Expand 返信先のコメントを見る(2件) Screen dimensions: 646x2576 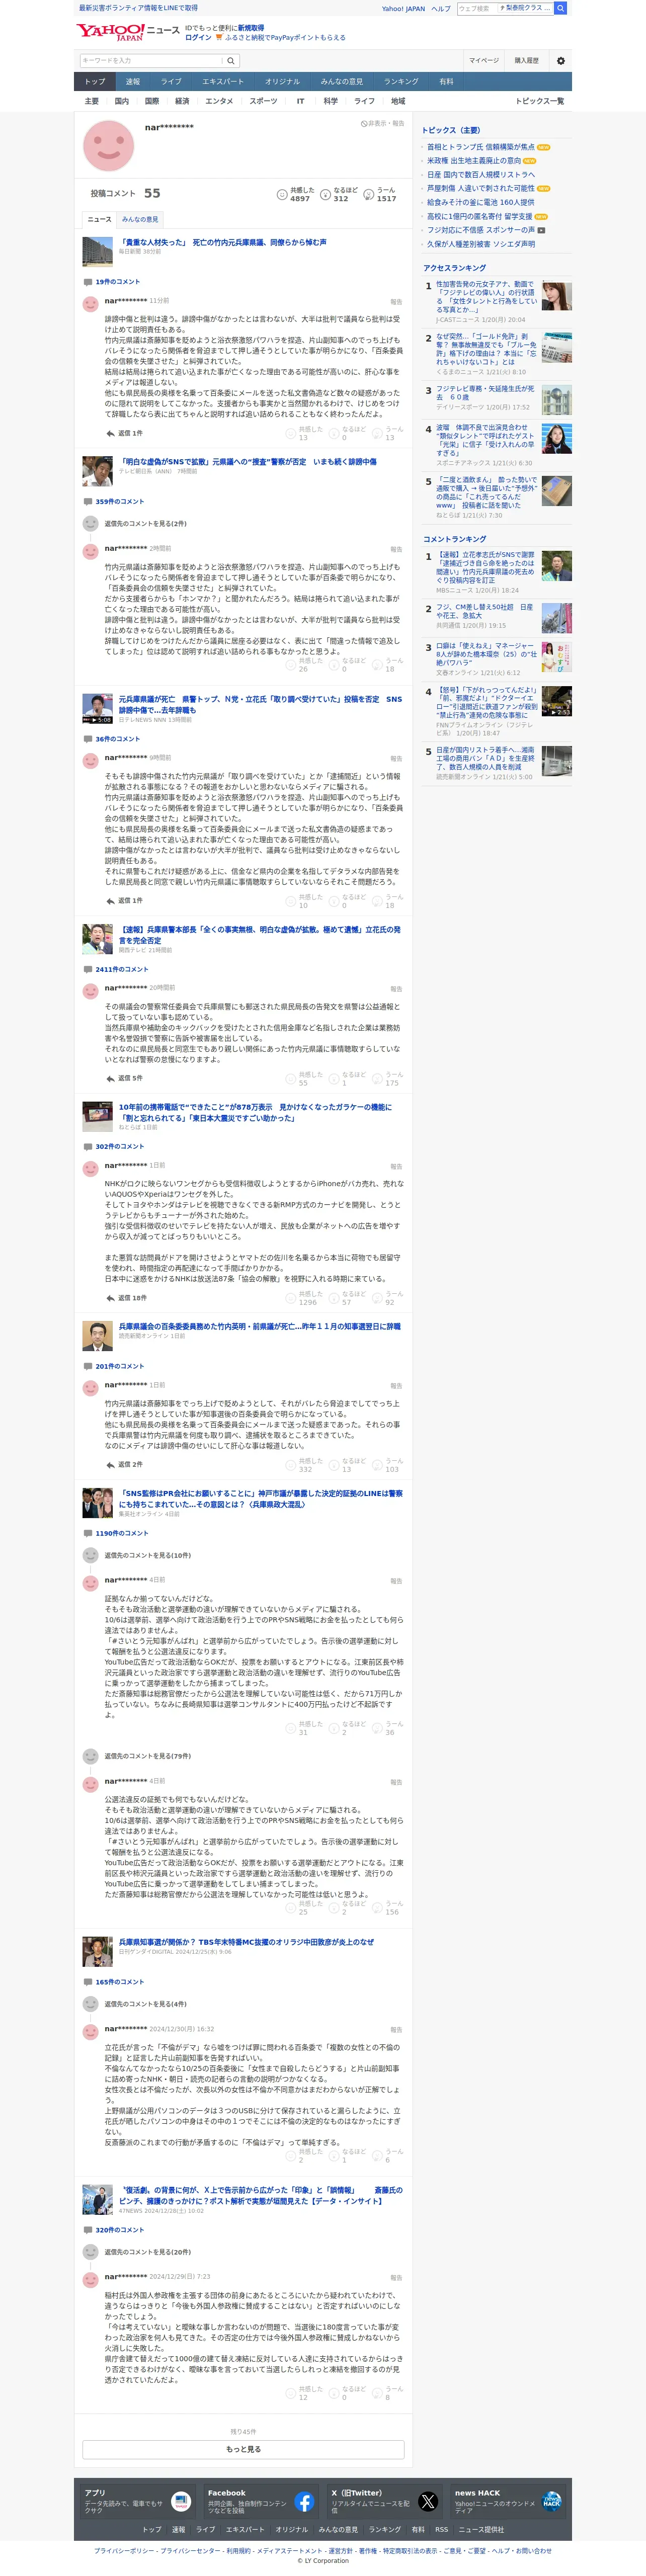[x=145, y=523]
